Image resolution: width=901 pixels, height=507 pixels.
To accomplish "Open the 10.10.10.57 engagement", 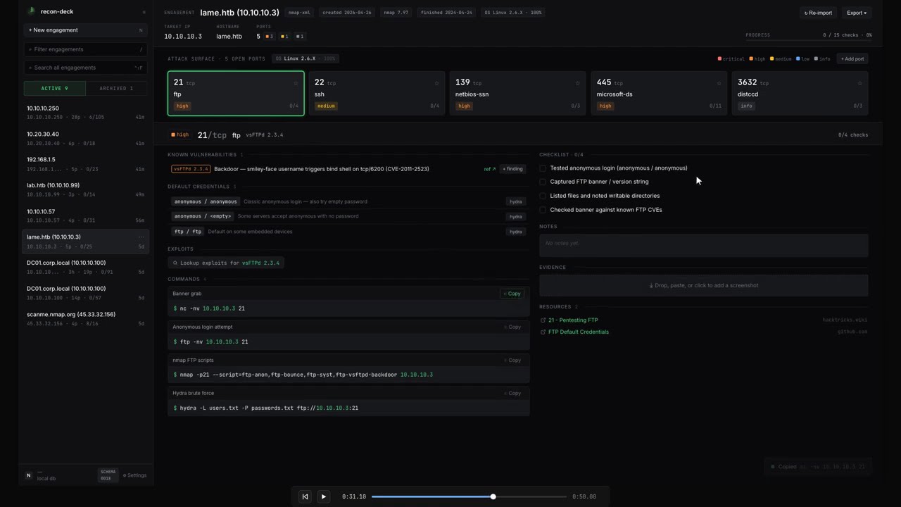I will pos(85,215).
